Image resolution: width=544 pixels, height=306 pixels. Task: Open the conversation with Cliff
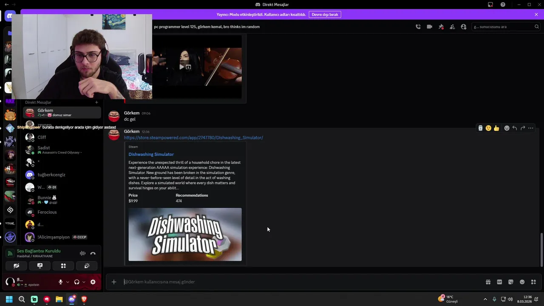pos(62,137)
